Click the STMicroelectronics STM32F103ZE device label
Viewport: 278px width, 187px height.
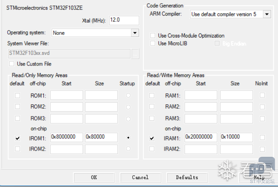click(x=45, y=8)
